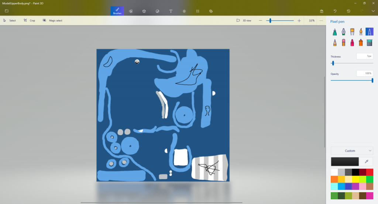Switch to the 3D shapes tab
Viewport: 378px width, 204px height.
(x=144, y=11)
